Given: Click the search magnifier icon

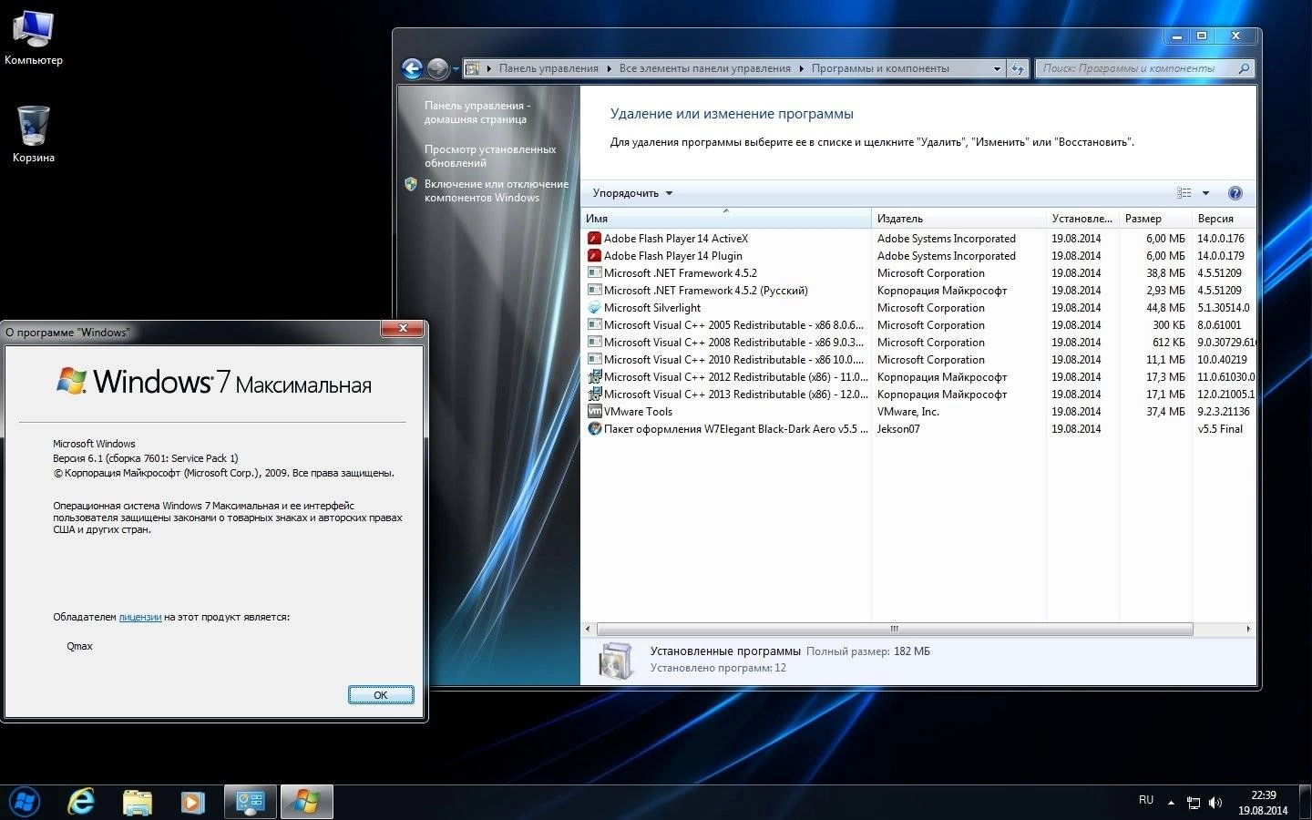Looking at the screenshot, I should 1244,68.
